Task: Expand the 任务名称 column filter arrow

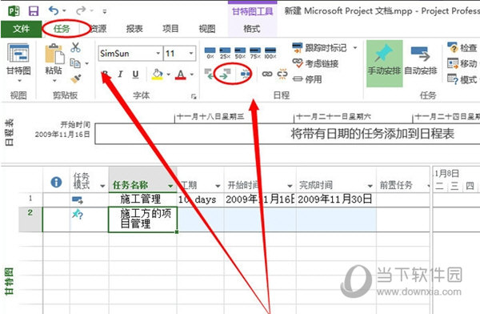Action: point(170,186)
